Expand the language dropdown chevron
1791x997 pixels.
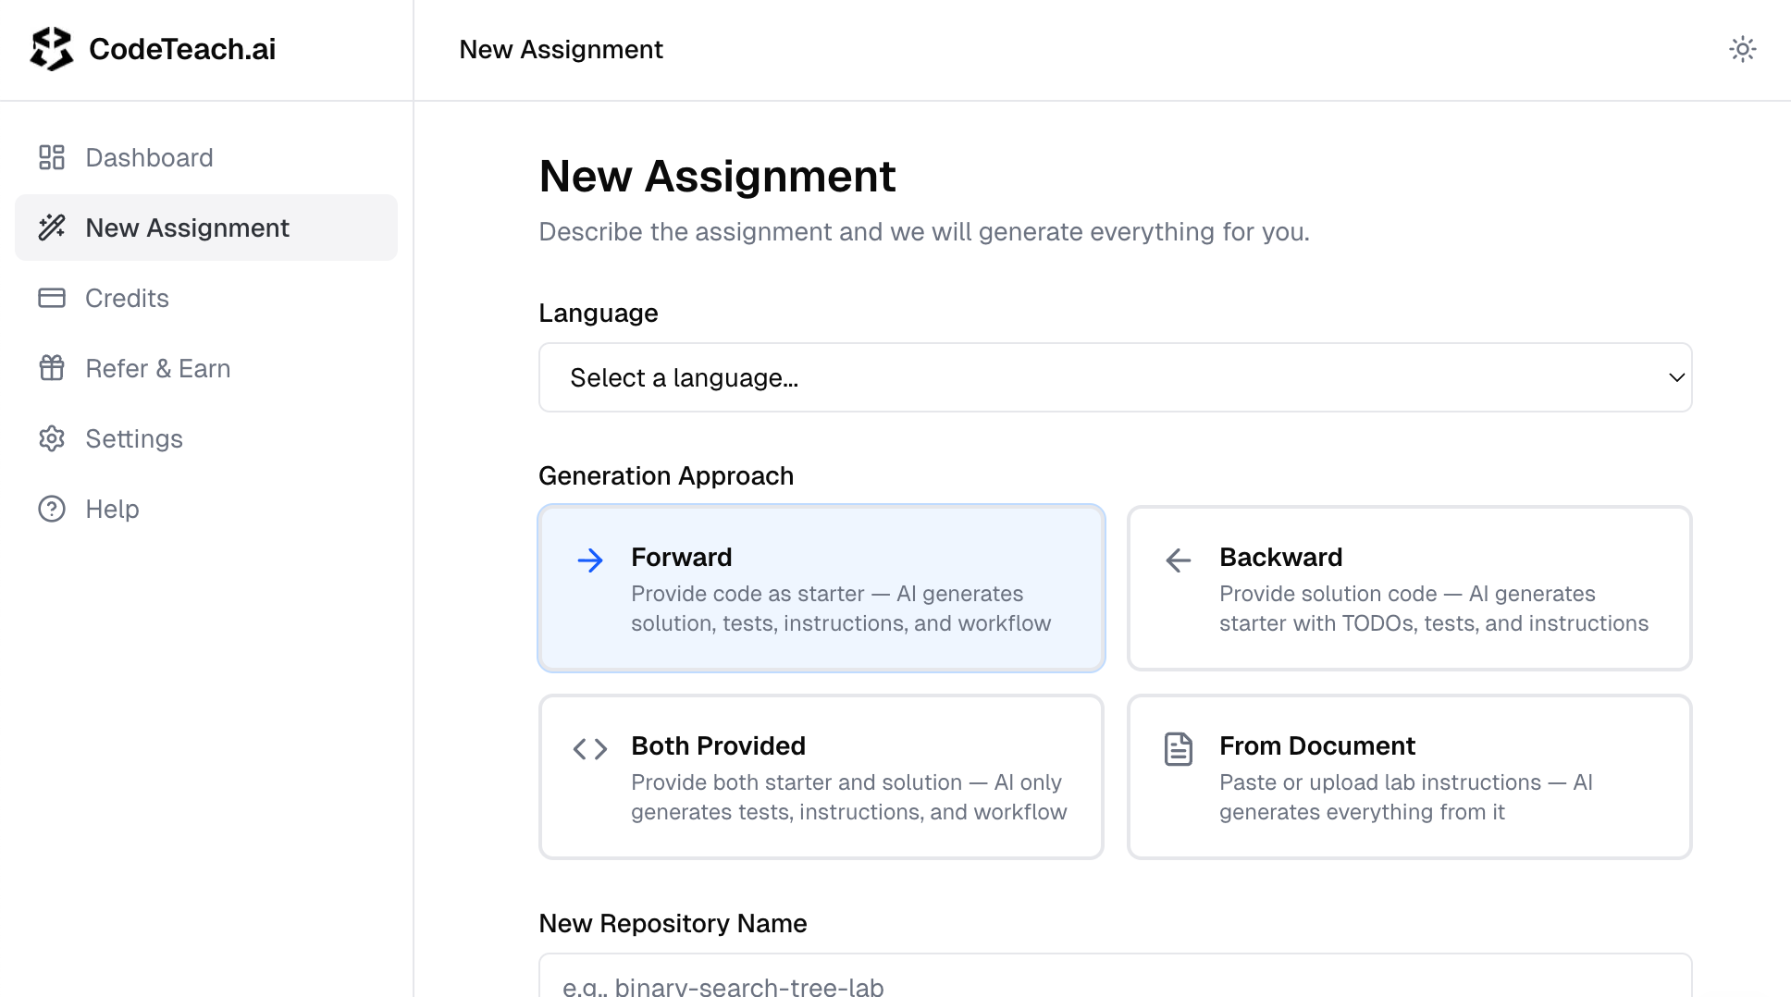click(x=1676, y=377)
